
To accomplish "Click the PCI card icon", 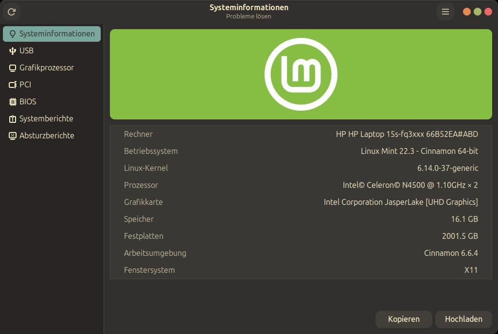I will click(12, 84).
